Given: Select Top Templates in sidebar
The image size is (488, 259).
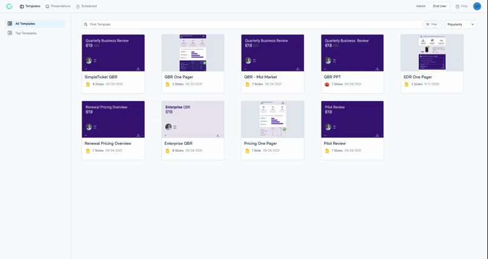Looking at the screenshot, I should tap(26, 33).
